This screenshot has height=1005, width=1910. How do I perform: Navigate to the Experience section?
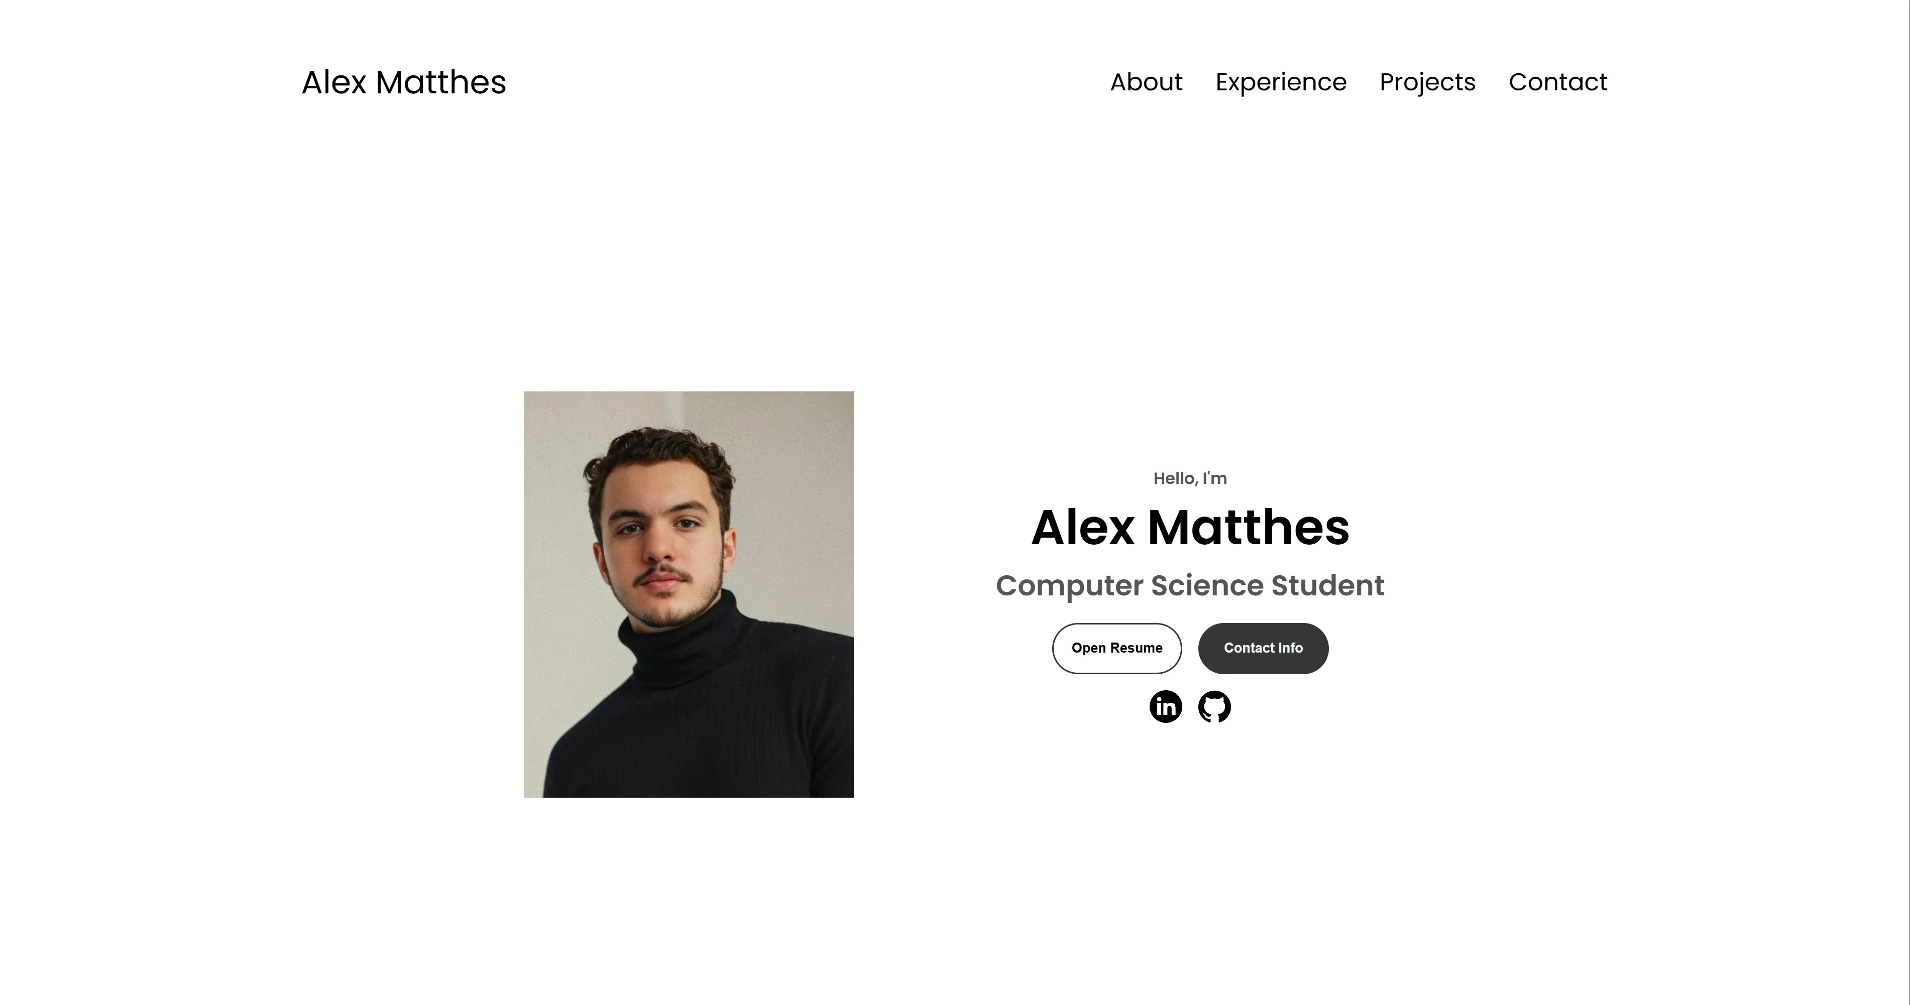(x=1281, y=82)
